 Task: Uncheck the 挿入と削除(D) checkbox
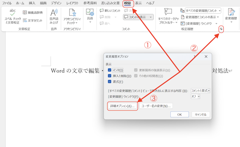(x=109, y=76)
